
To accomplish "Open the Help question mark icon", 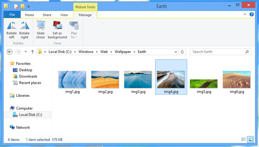I will tap(252, 15).
